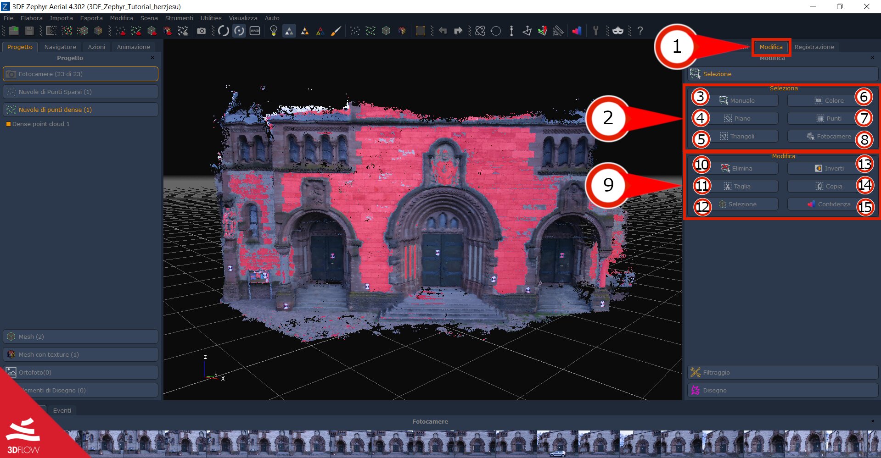The image size is (881, 458).
Task: Click the textured mesh cube toolbar icon
Action: click(x=402, y=31)
